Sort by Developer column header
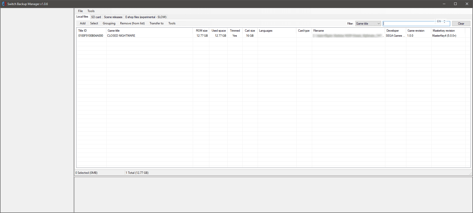Viewport: 473px width, 213px height. pos(396,31)
